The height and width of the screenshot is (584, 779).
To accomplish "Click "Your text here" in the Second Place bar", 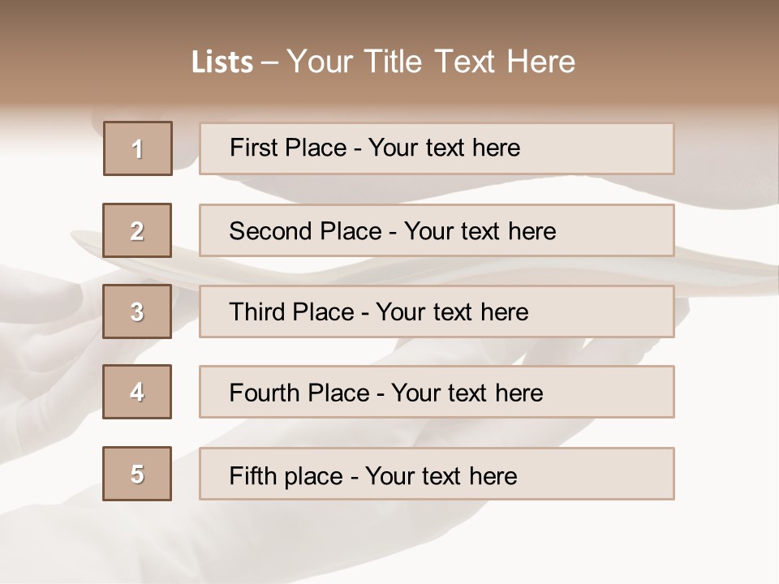I will coord(480,231).
